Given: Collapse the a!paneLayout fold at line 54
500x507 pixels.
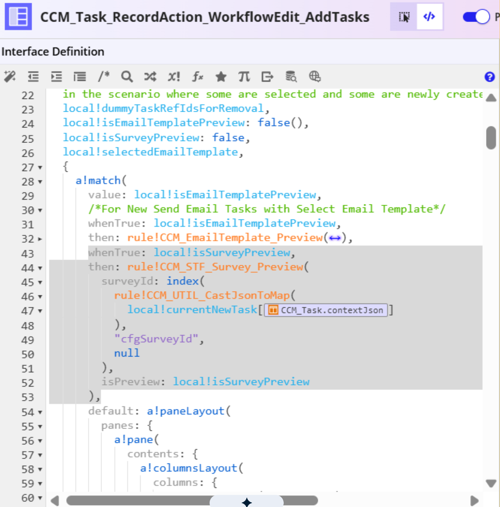Looking at the screenshot, I should pyautogui.click(x=40, y=412).
